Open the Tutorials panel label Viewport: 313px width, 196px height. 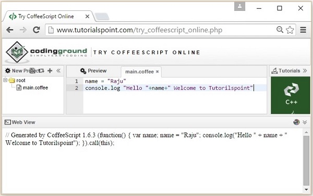coord(289,71)
